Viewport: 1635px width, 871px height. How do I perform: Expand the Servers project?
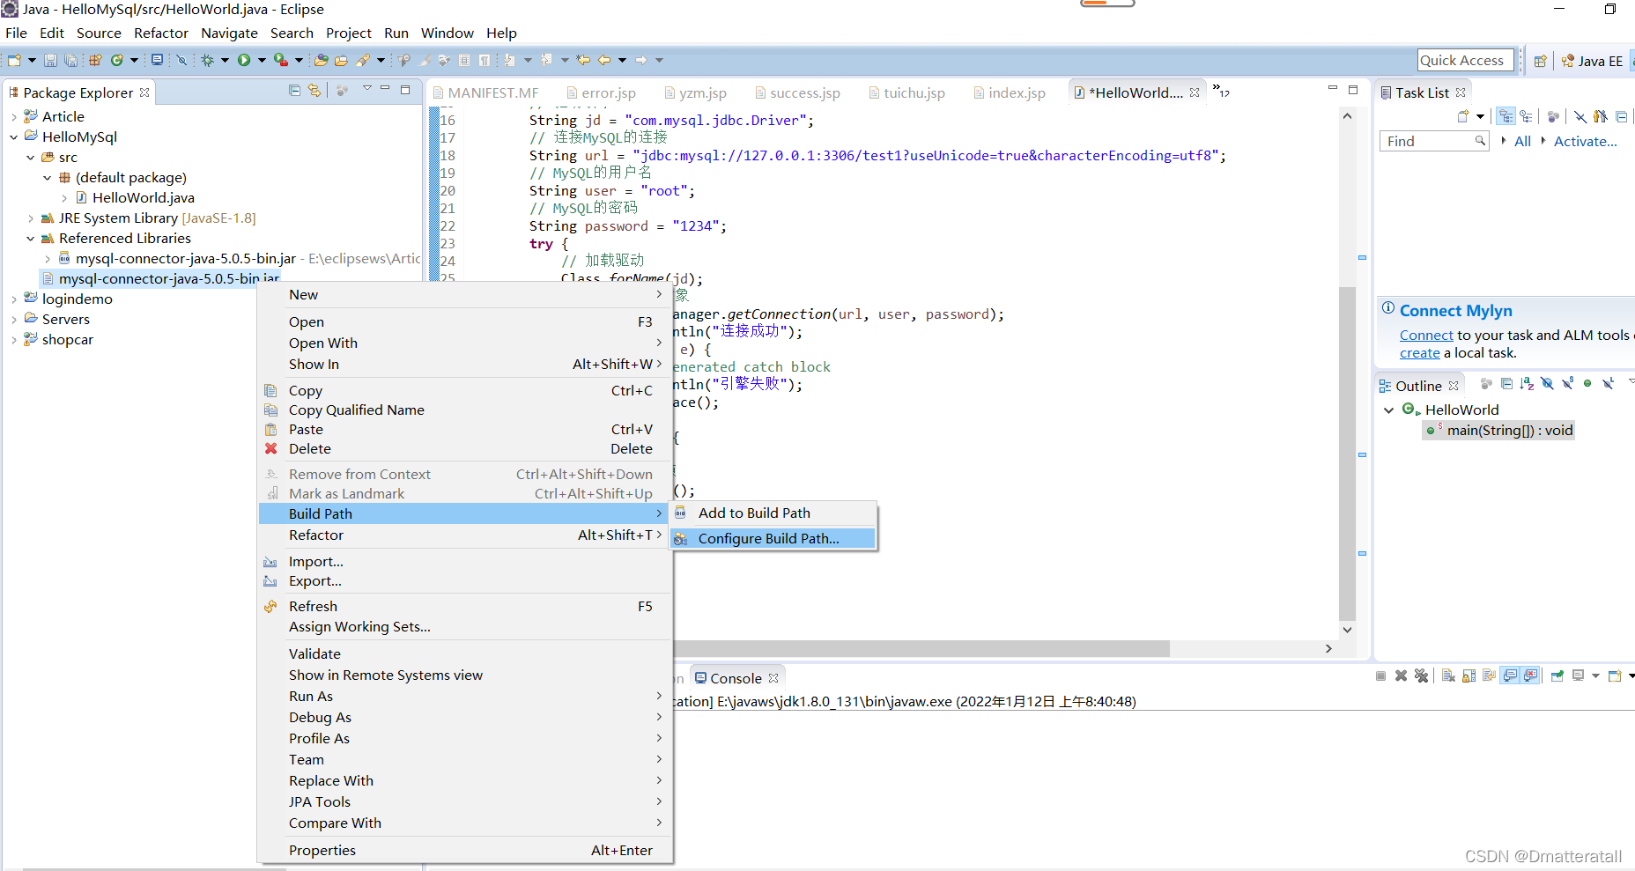pos(13,319)
